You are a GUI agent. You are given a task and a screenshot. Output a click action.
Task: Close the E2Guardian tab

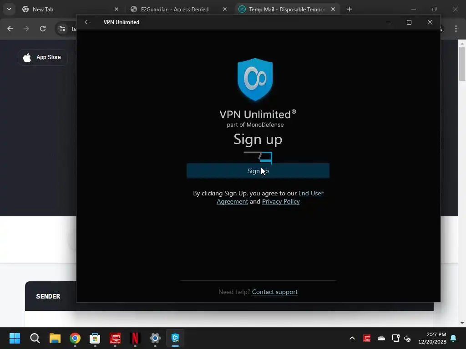pyautogui.click(x=225, y=9)
